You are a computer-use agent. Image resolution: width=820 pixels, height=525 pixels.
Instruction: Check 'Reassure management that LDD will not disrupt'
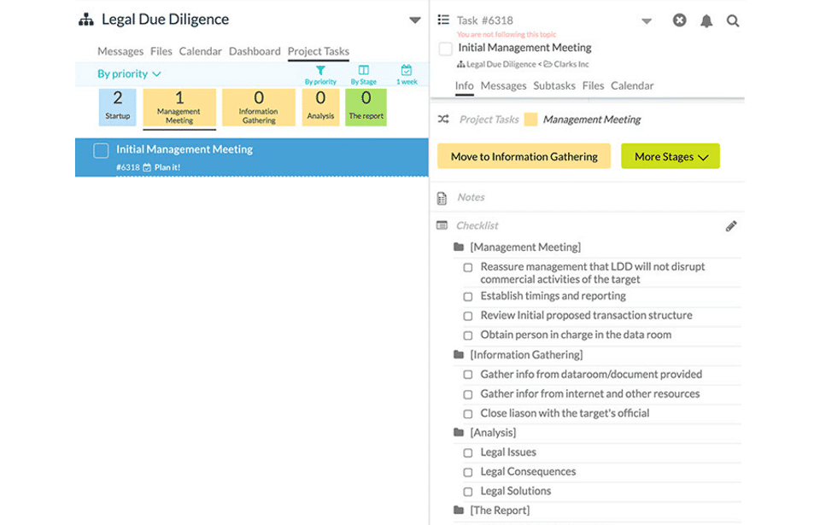[468, 268]
